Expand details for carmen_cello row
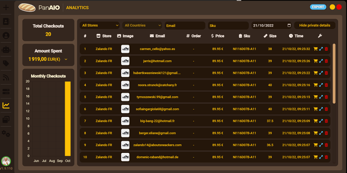 pyautogui.click(x=321, y=49)
